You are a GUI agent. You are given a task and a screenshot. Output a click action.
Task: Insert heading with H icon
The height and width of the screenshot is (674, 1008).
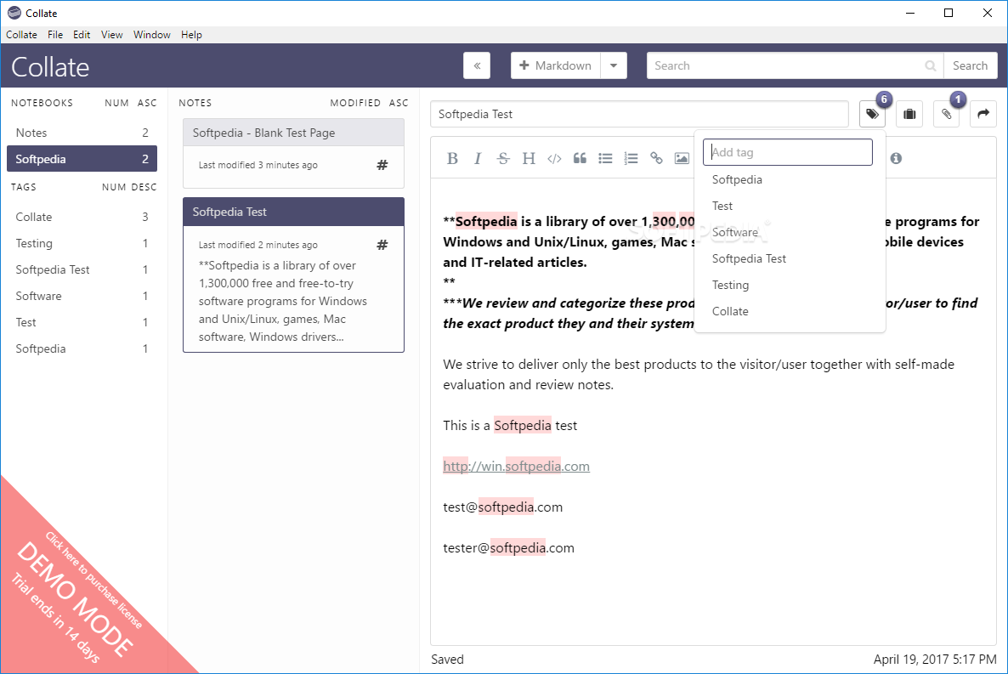[x=529, y=158]
